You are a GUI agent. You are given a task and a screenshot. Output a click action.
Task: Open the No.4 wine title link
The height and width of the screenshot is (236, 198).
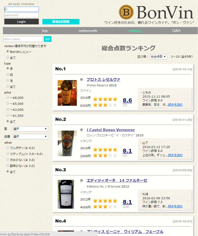125,232
